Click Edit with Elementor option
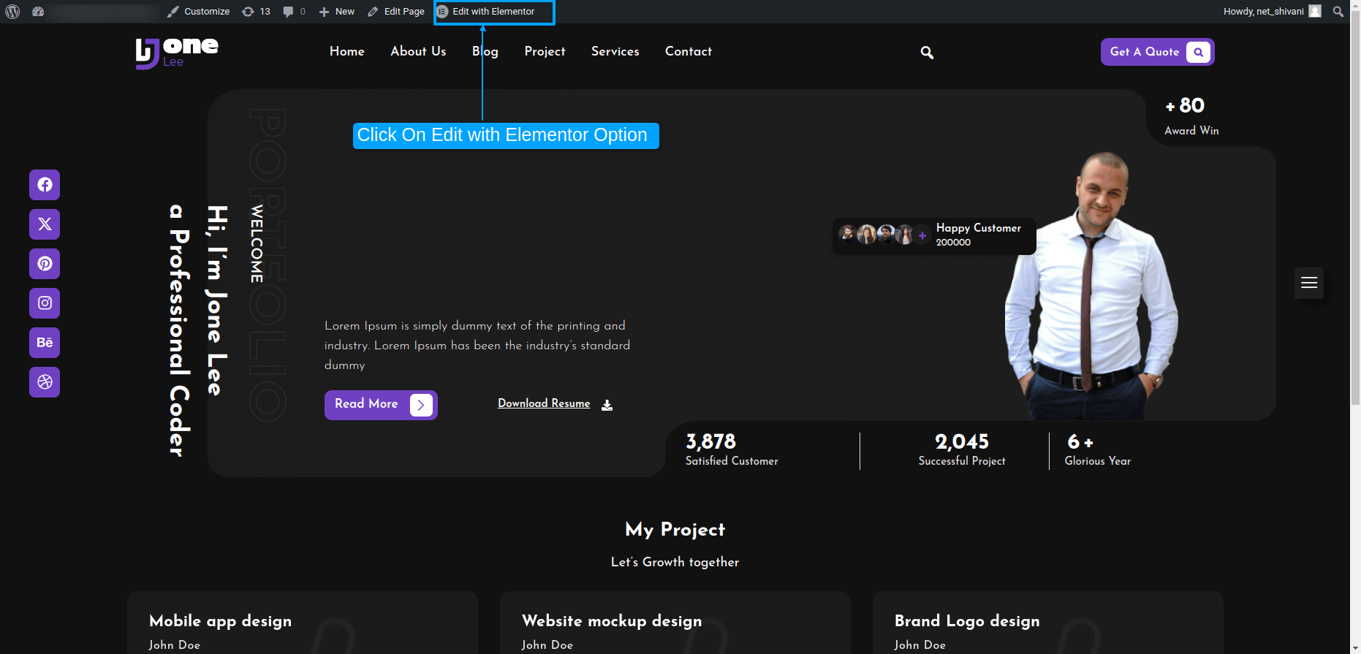Viewport: 1361px width, 654px height. (x=493, y=12)
